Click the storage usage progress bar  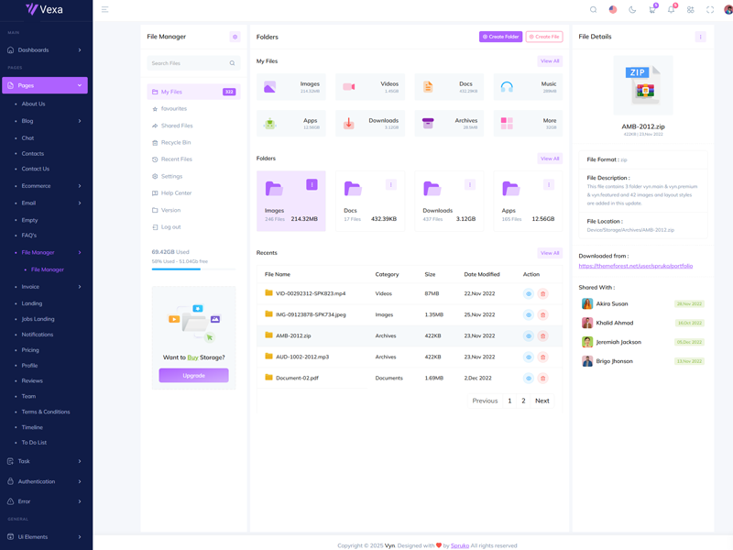[x=192, y=269]
